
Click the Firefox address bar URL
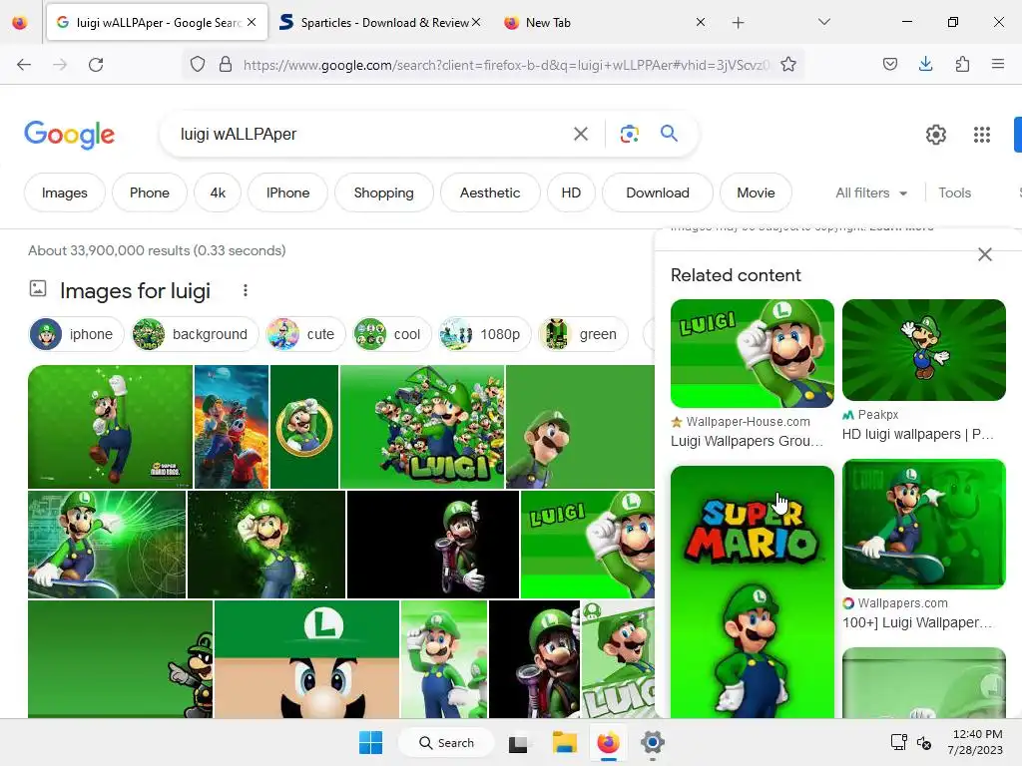[x=506, y=65]
